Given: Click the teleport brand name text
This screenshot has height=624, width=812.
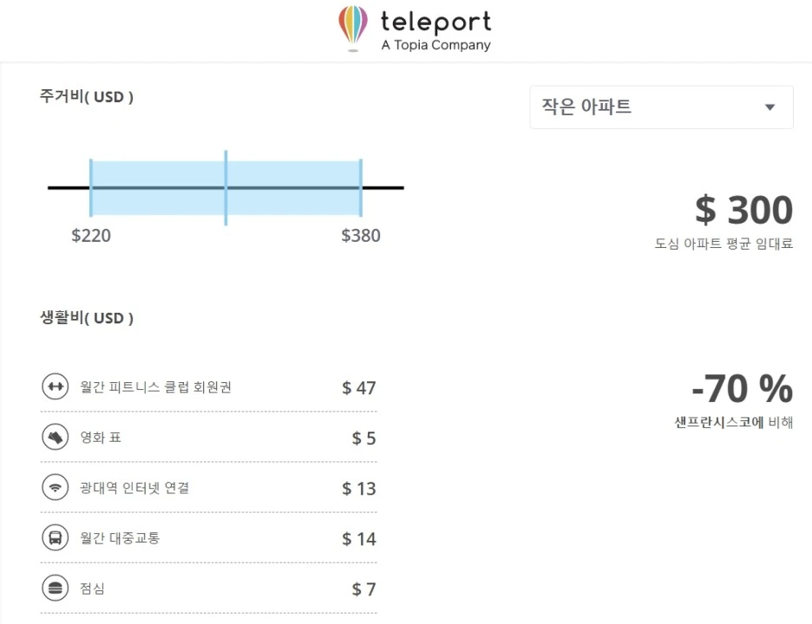Looking at the screenshot, I should tap(435, 22).
